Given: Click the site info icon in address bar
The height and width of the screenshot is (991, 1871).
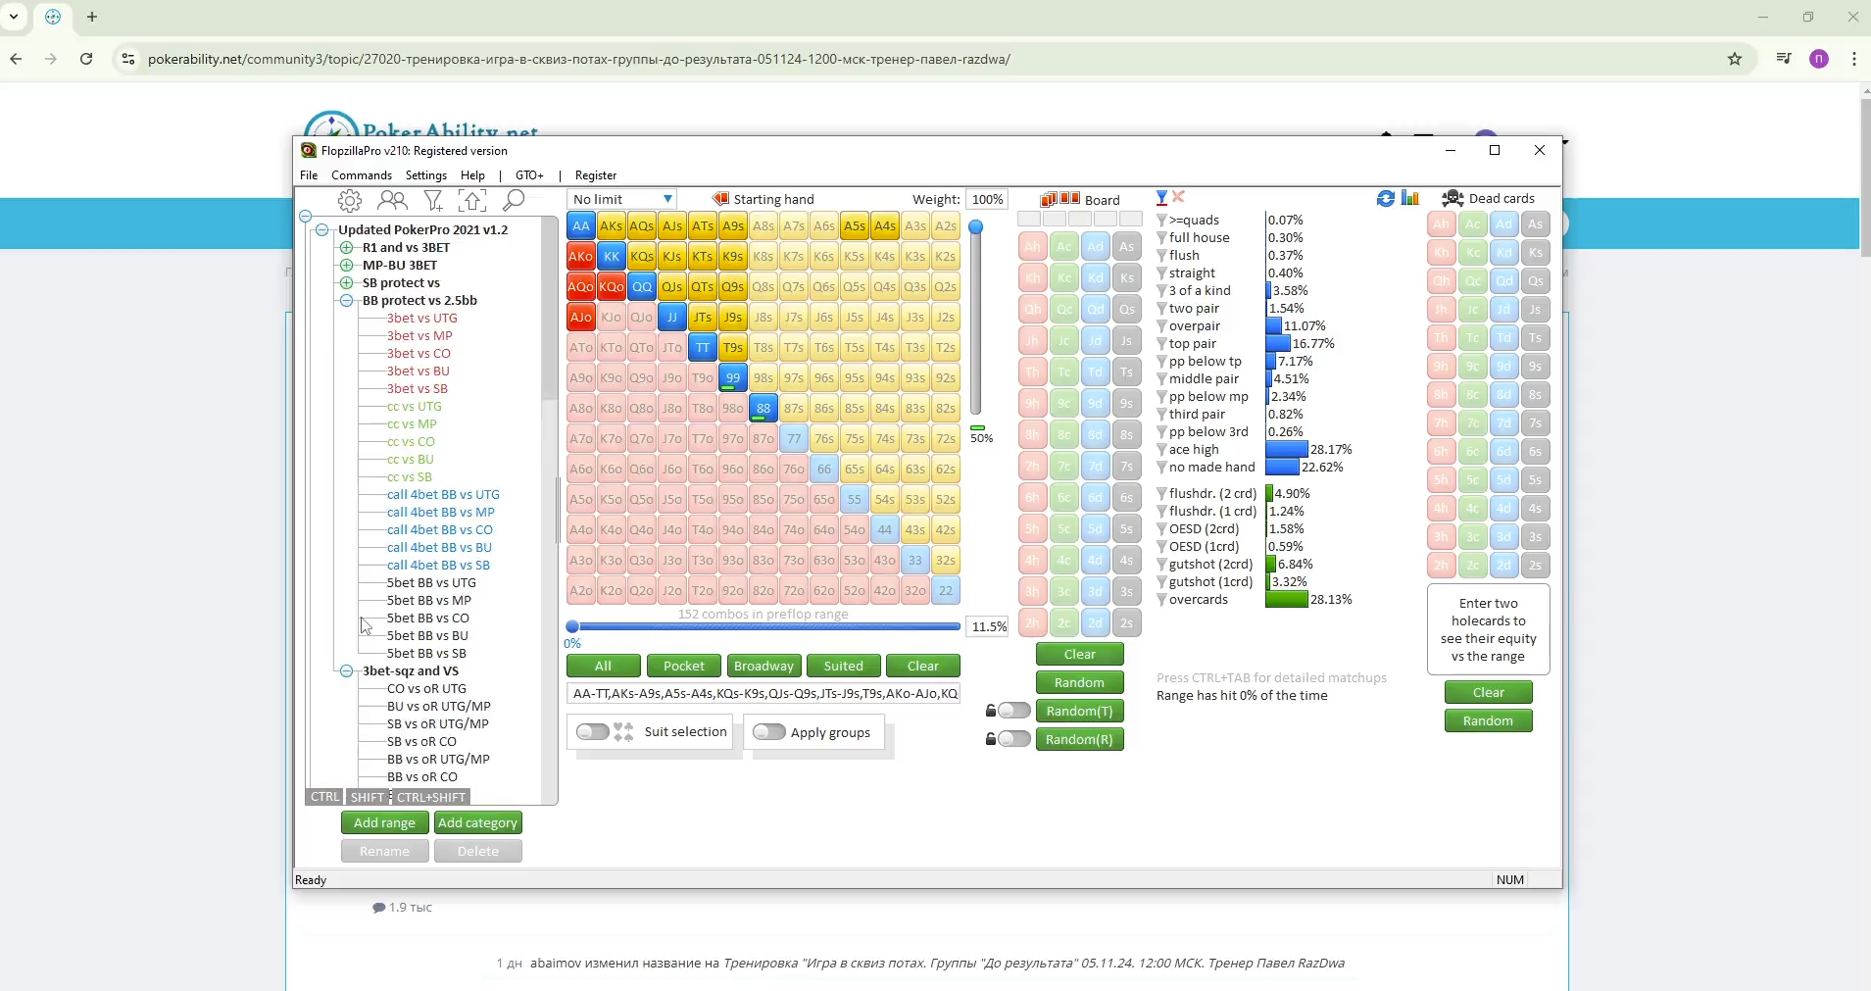Looking at the screenshot, I should click(127, 59).
